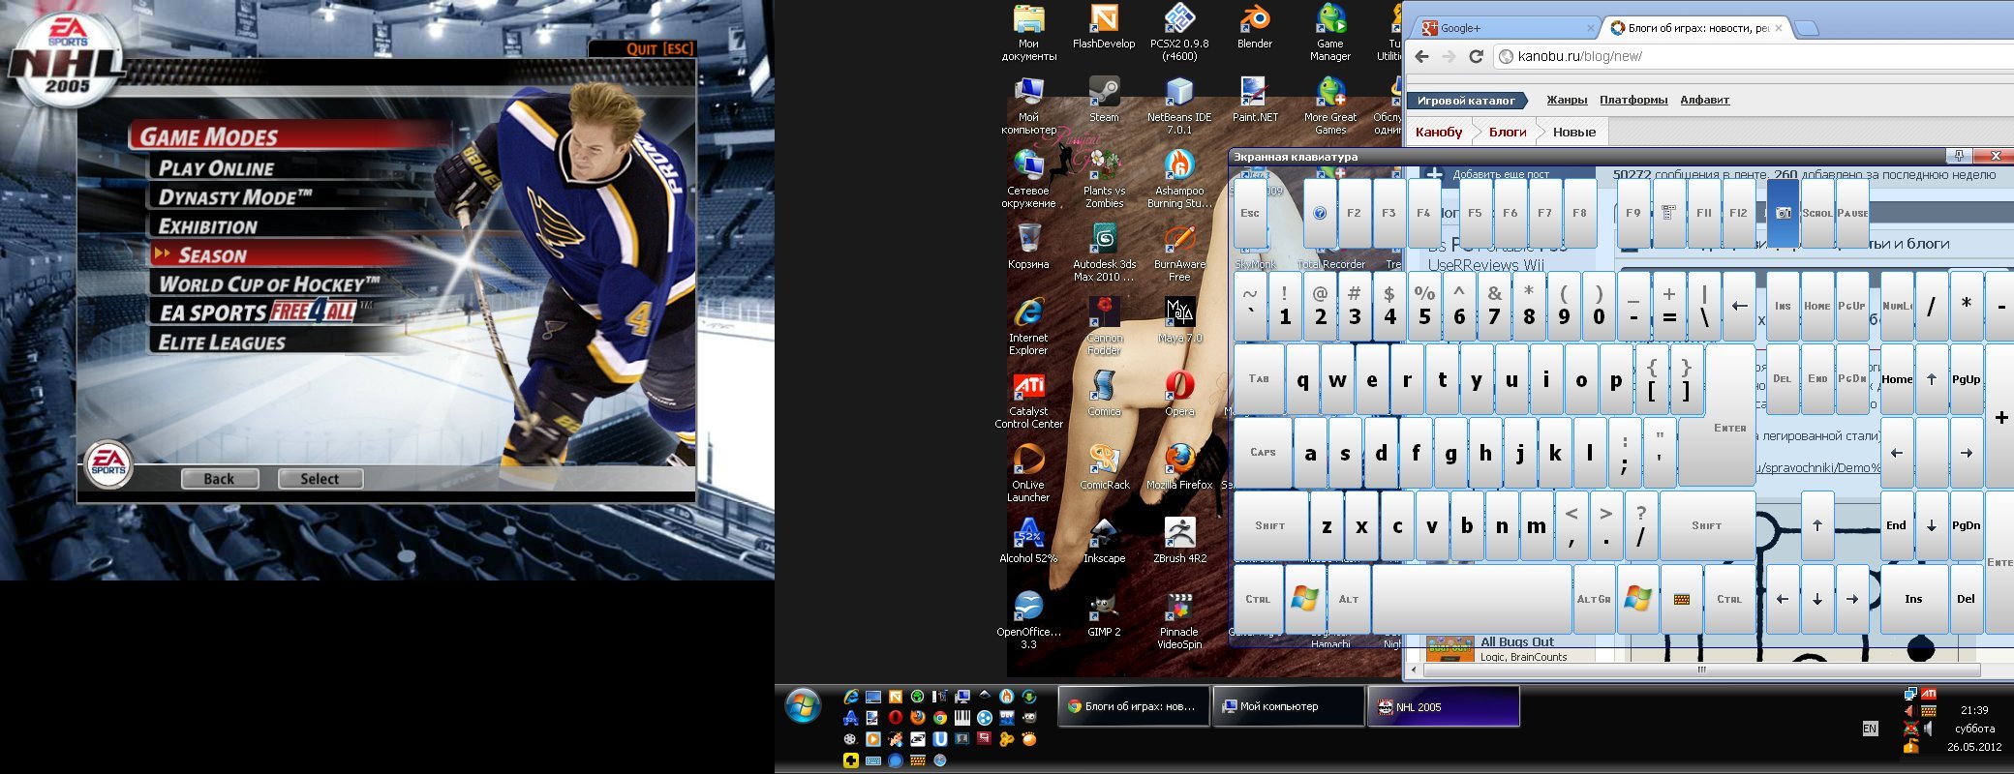This screenshot has width=2014, height=774.
Task: Open the Жанры navigation link
Action: click(x=1567, y=100)
